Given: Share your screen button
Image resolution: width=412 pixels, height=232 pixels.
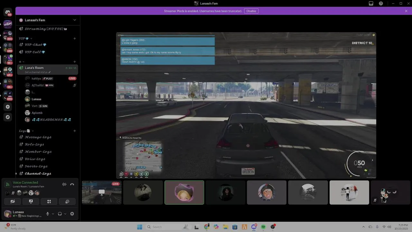Looking at the screenshot, I should (x=31, y=201).
